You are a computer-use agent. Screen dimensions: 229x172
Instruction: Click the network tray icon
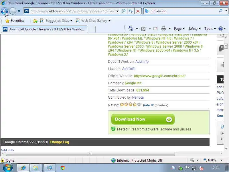click(x=194, y=168)
